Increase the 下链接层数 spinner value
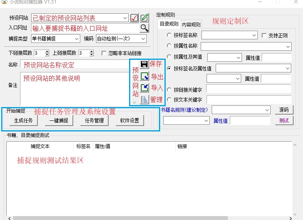Viewport: 303px width, 220px height. pos(47,52)
